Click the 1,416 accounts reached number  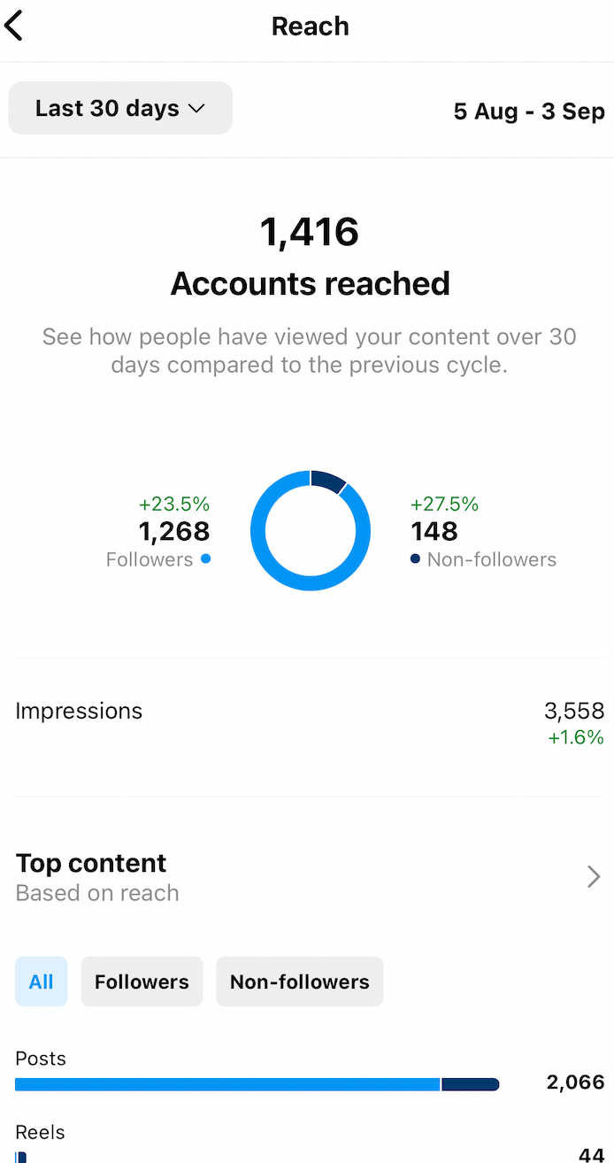coord(310,232)
